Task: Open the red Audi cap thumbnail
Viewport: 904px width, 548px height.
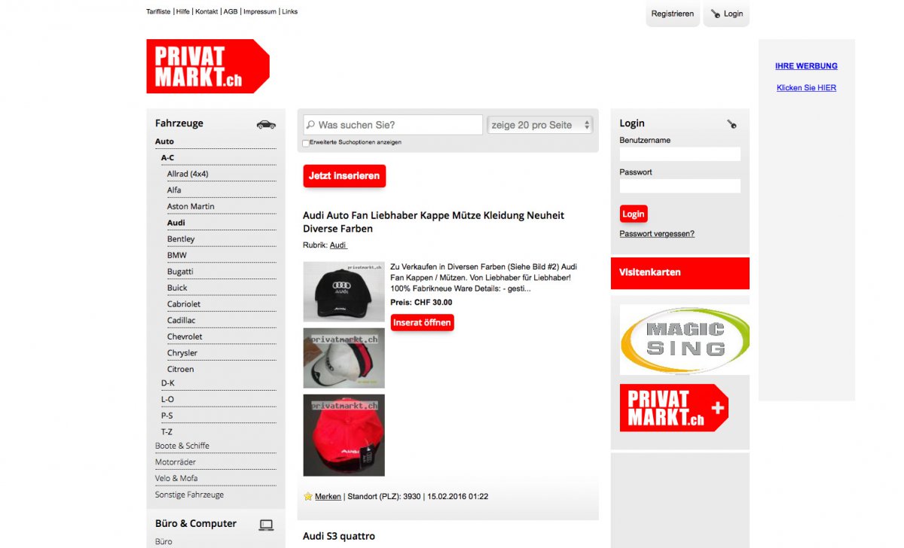Action: point(344,435)
